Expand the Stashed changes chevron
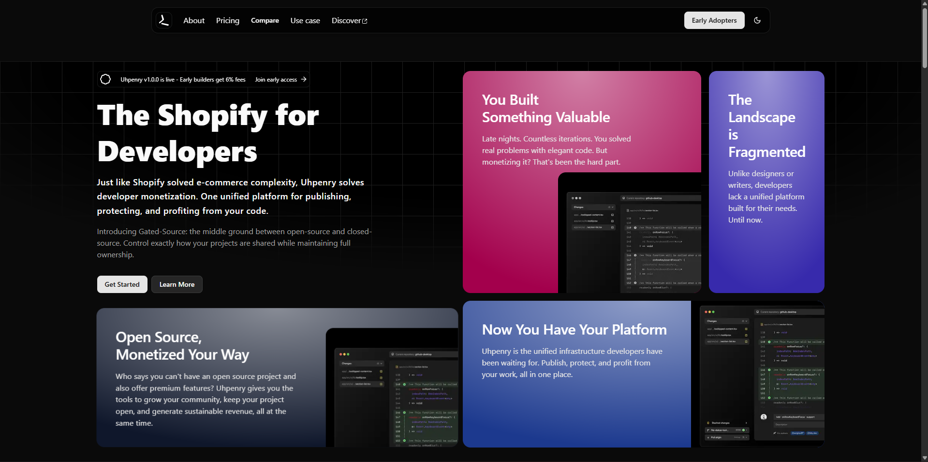 [x=747, y=423]
